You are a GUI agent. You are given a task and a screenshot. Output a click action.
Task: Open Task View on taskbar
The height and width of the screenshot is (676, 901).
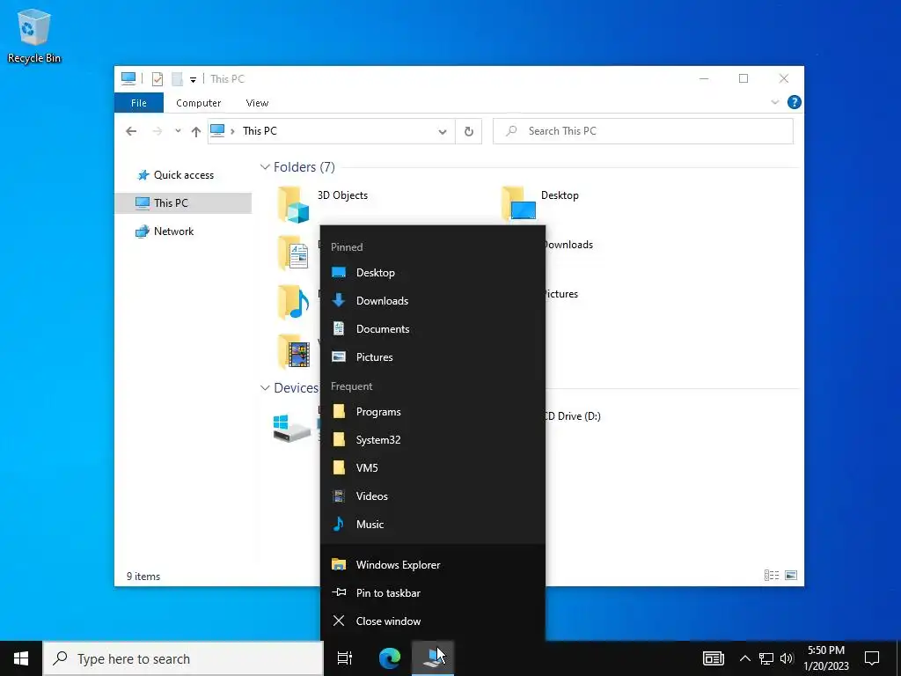[x=345, y=658]
